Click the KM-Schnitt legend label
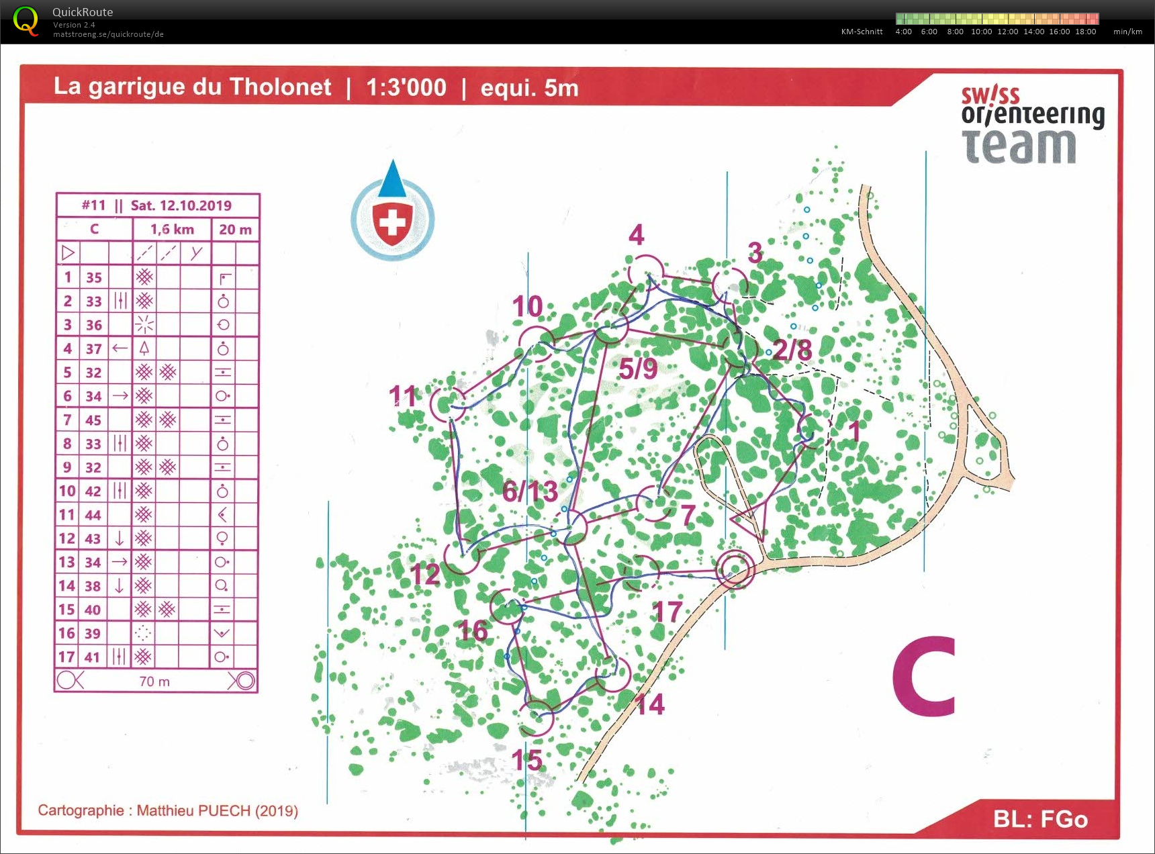 point(862,32)
